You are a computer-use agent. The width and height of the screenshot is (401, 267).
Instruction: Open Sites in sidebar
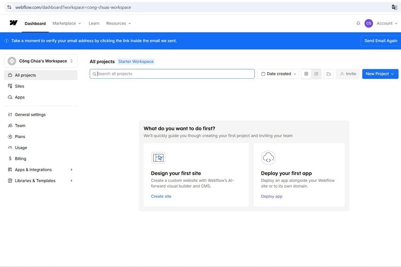(x=41, y=86)
